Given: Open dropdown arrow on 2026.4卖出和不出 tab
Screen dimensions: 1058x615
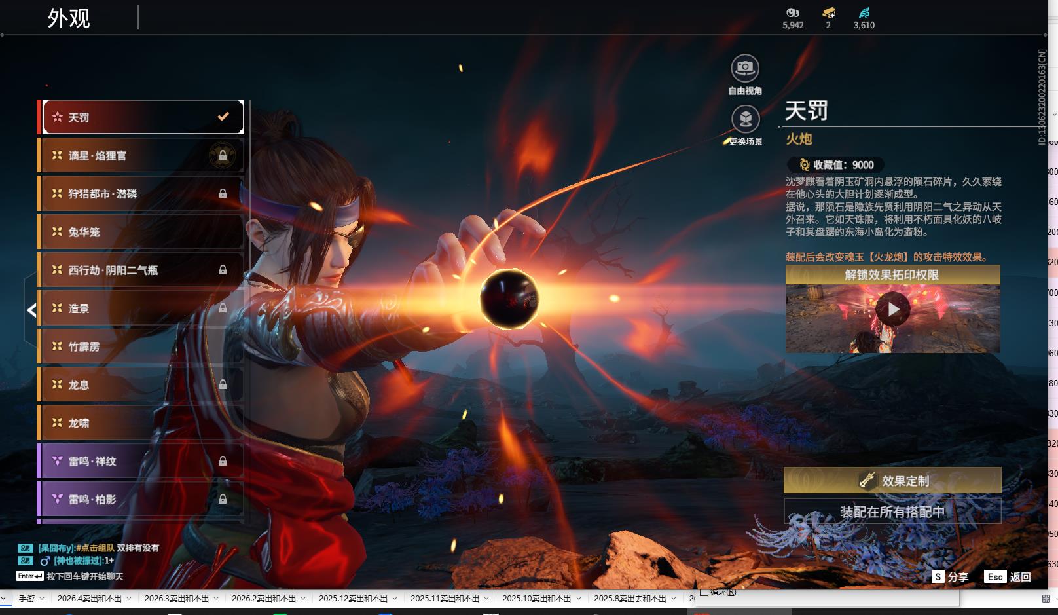Looking at the screenshot, I should tap(129, 599).
